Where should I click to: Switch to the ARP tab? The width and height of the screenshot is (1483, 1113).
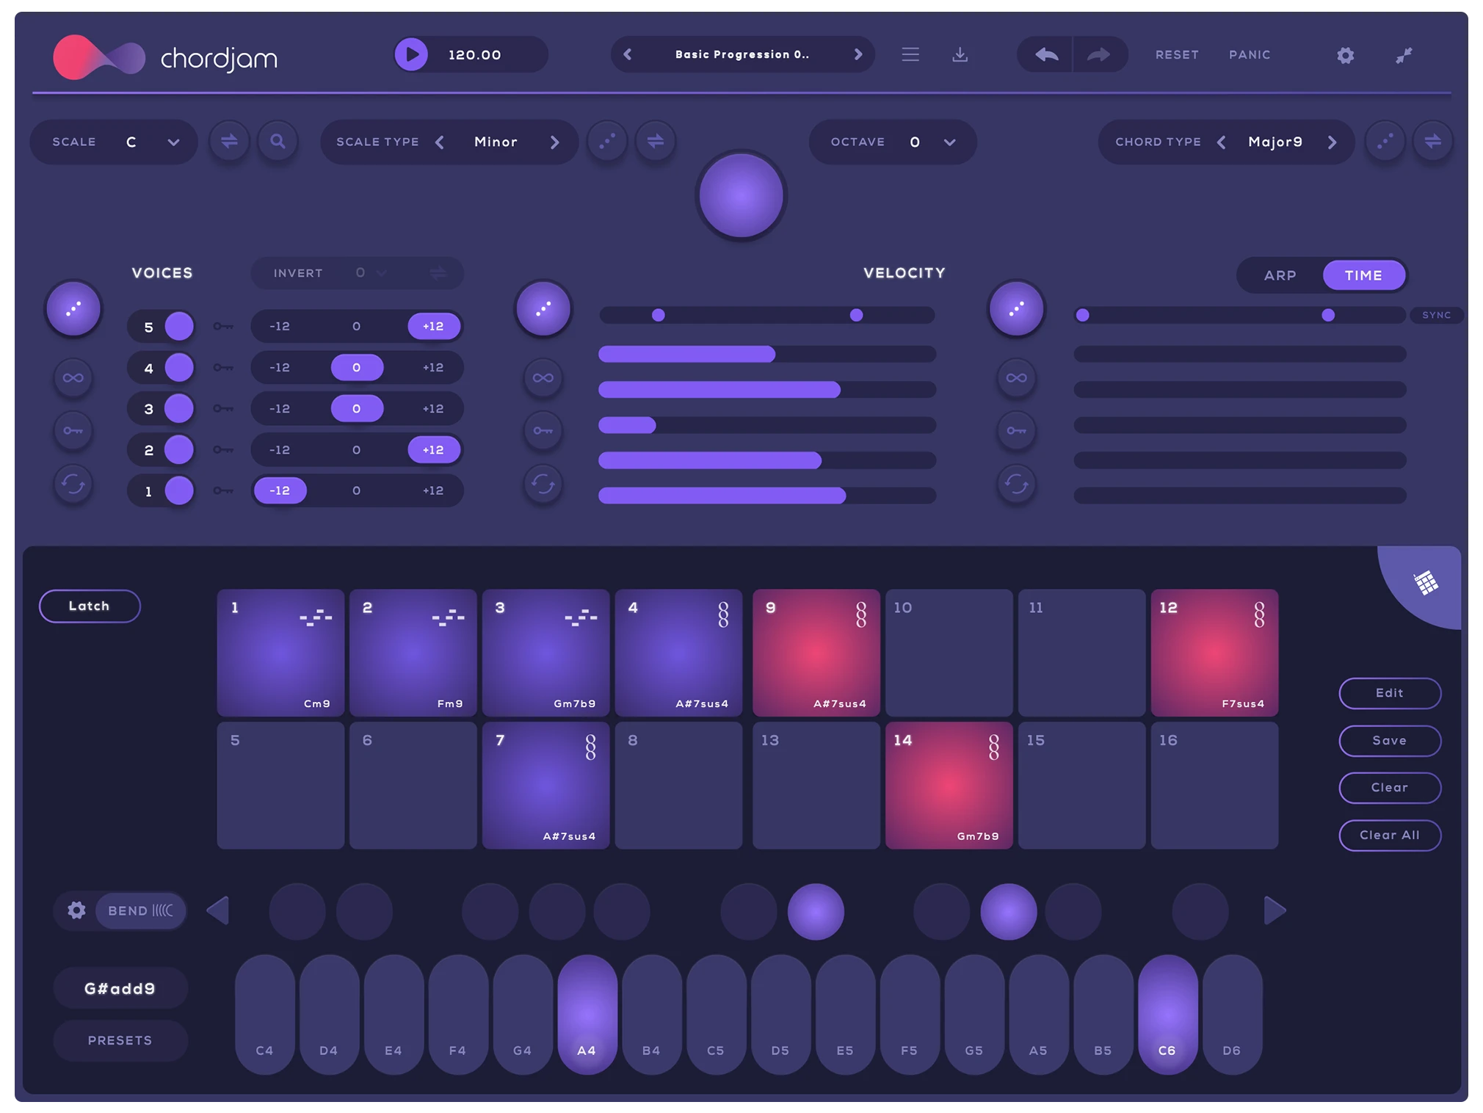[1280, 275]
